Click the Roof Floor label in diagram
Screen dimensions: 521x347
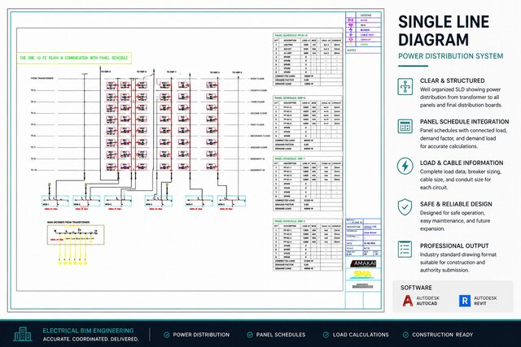point(257,79)
